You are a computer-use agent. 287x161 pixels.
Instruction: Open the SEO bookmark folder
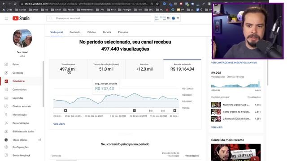click(149, 10)
